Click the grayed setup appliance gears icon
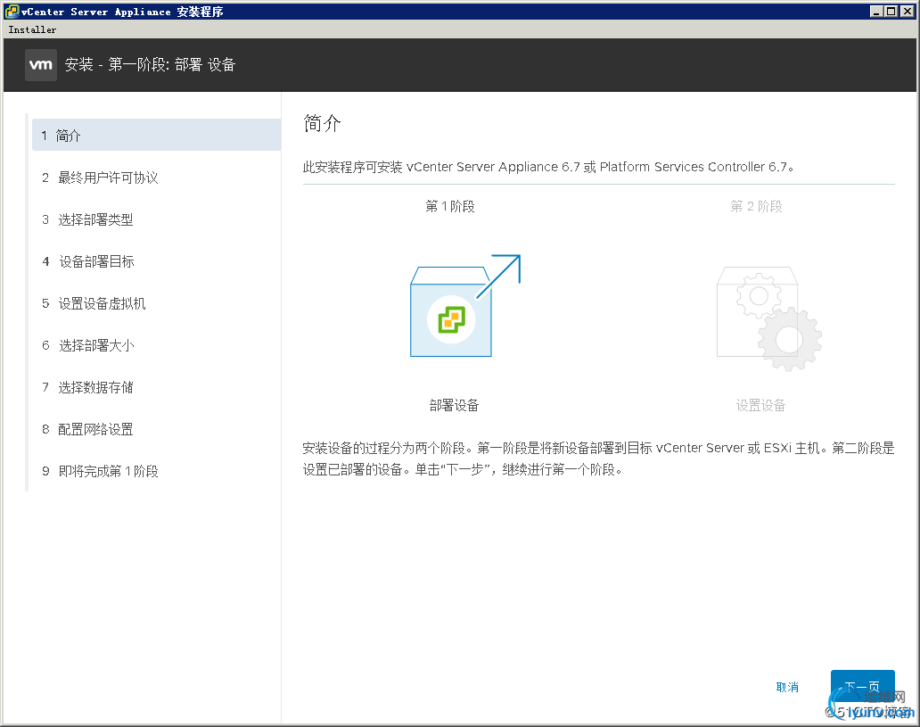 (x=769, y=318)
